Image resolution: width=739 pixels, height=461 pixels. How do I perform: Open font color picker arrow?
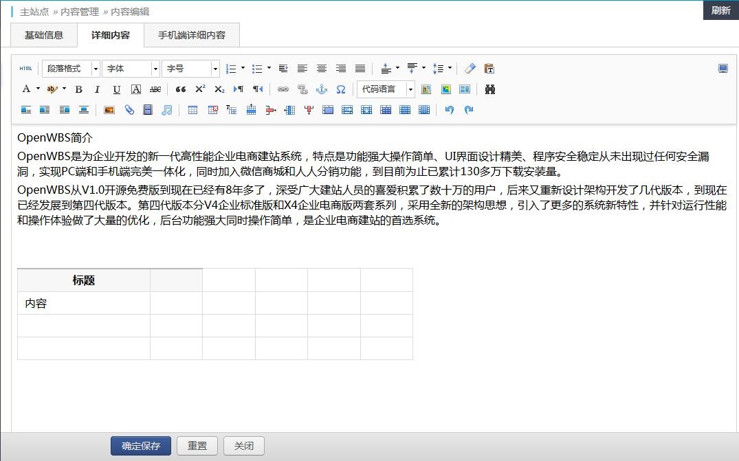(x=38, y=89)
